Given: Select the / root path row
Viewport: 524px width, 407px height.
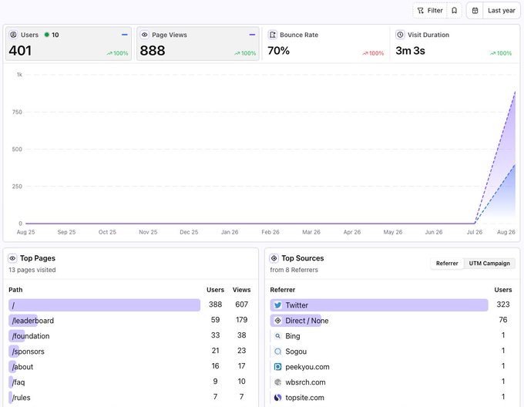Looking at the screenshot, I should 129,305.
